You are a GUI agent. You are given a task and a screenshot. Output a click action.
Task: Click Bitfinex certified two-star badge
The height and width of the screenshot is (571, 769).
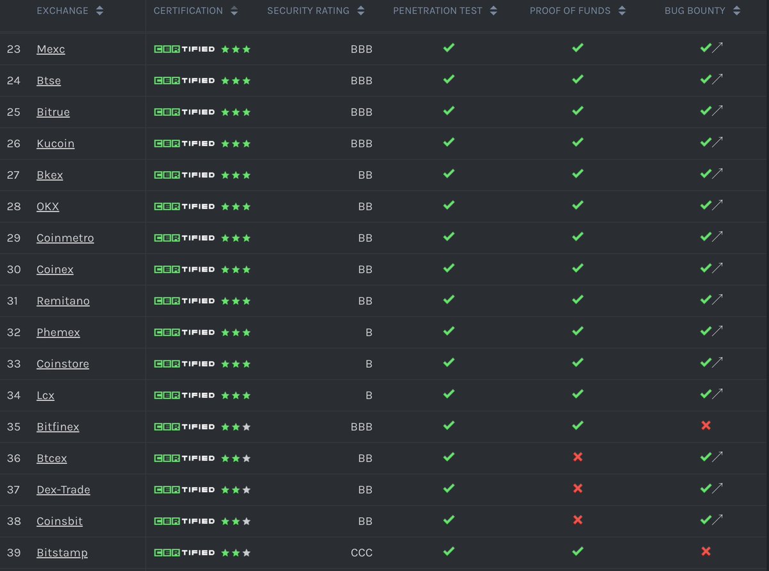tap(203, 426)
